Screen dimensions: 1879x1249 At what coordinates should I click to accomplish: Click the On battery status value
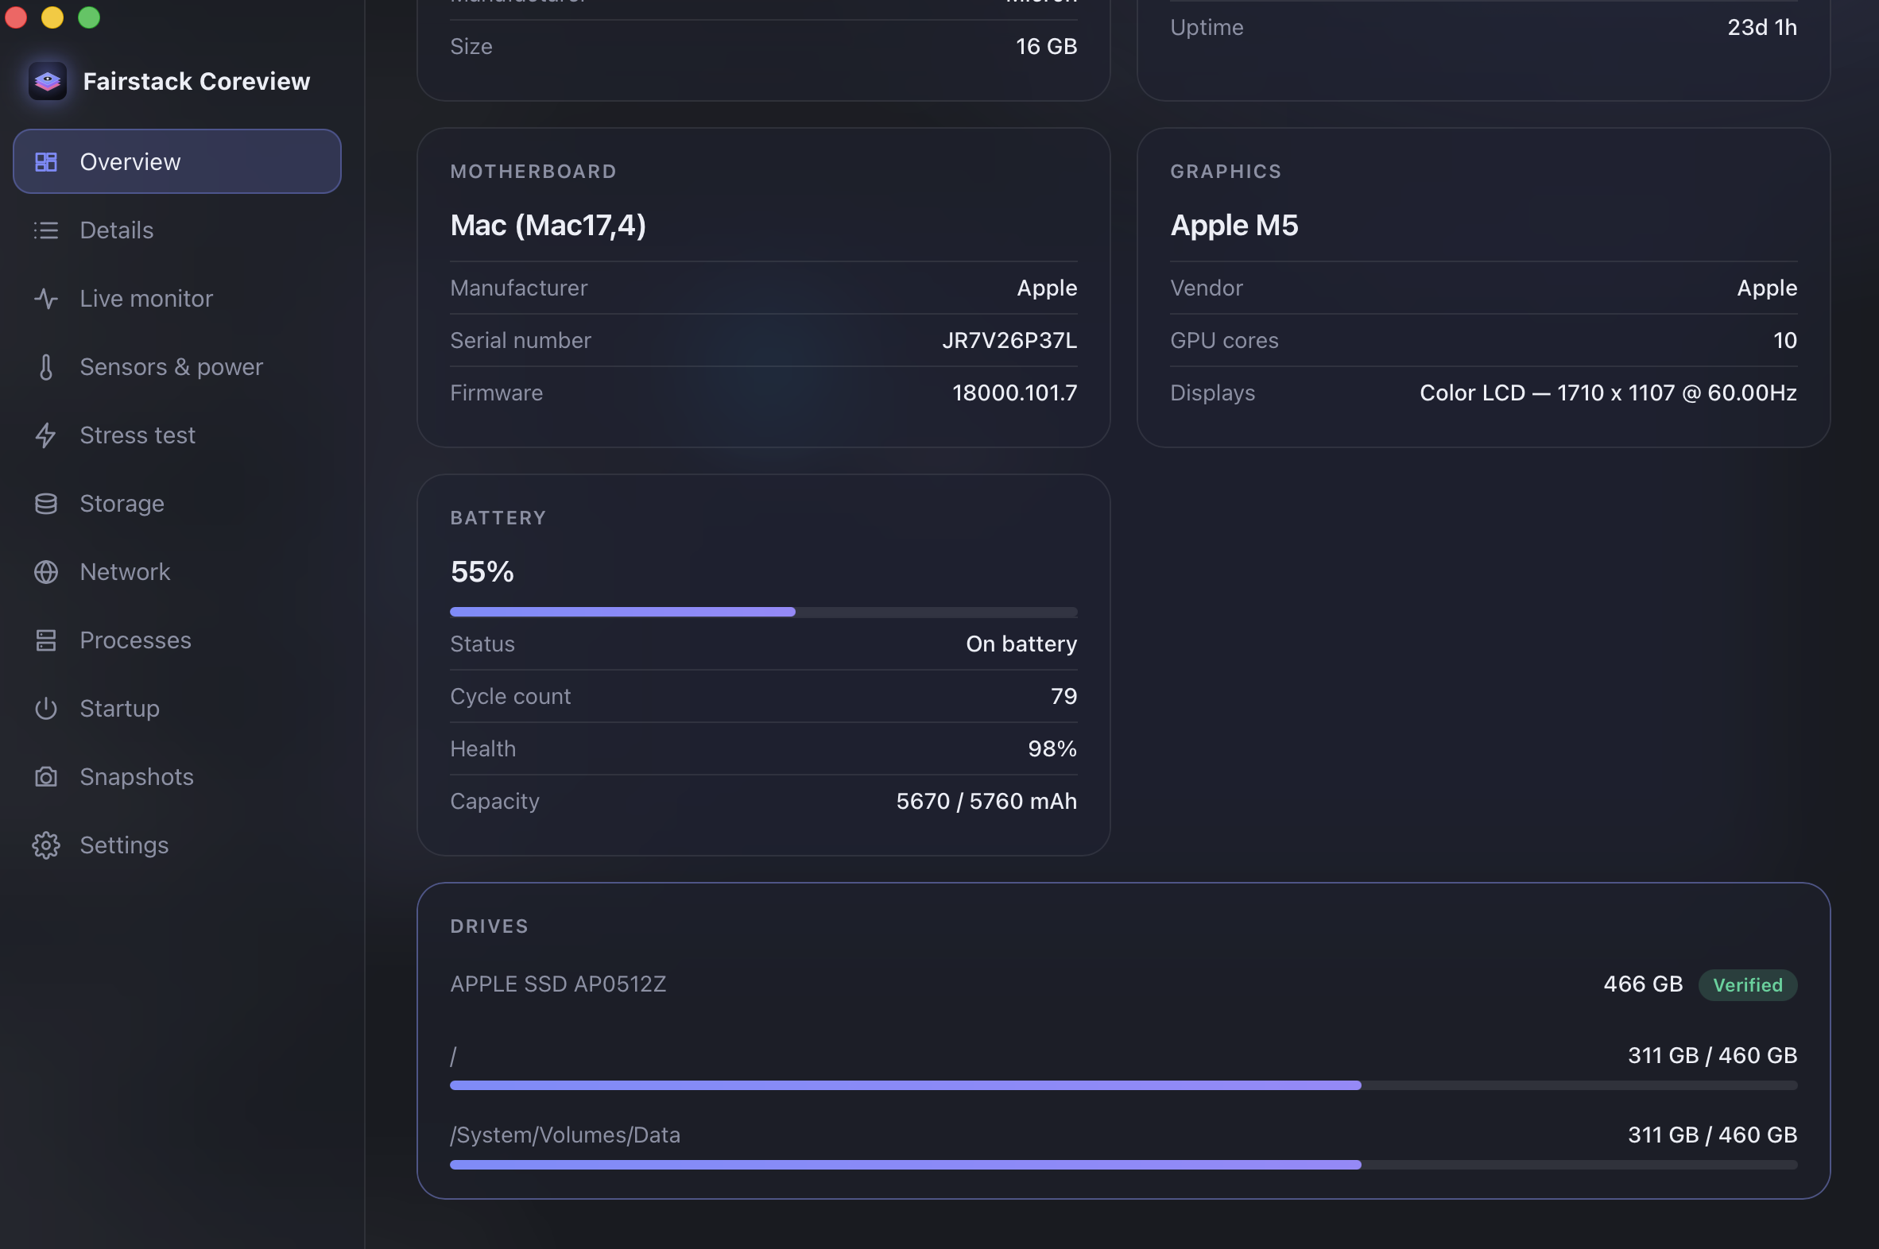click(1021, 644)
